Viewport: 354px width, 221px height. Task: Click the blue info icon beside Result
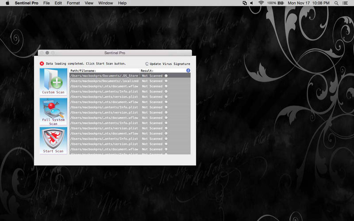pyautogui.click(x=188, y=70)
